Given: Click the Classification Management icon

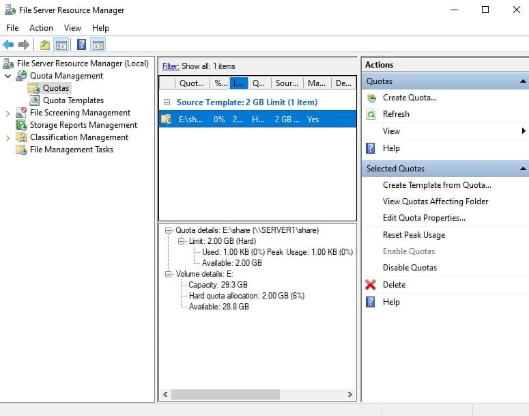Looking at the screenshot, I should click(21, 137).
